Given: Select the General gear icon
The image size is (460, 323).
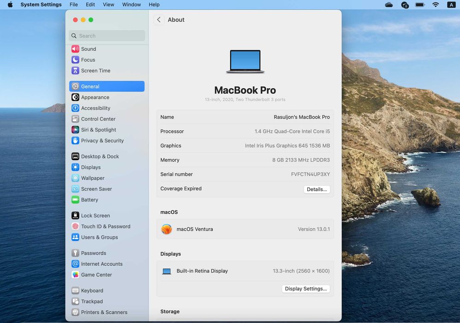Looking at the screenshot, I should pos(75,86).
